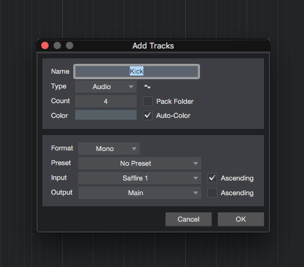
Task: Click the Type dropdown arrow
Action: tap(131, 87)
